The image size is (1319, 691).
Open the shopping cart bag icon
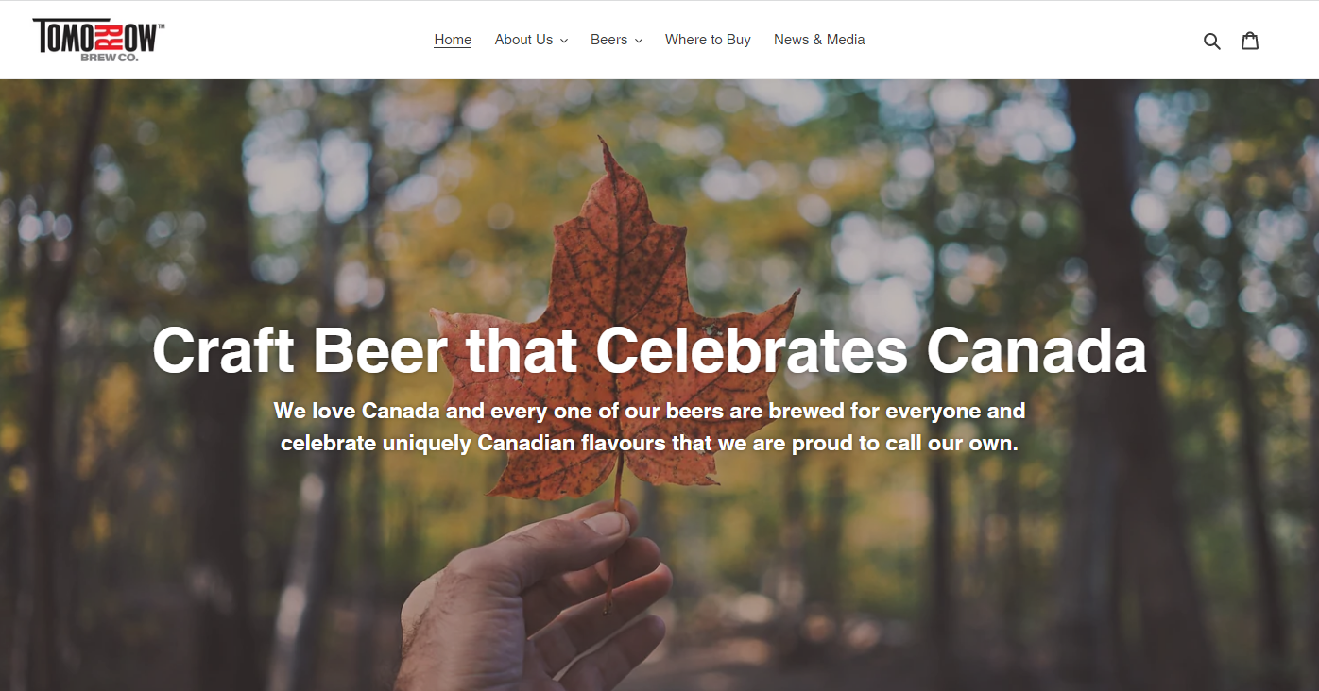[x=1250, y=40]
